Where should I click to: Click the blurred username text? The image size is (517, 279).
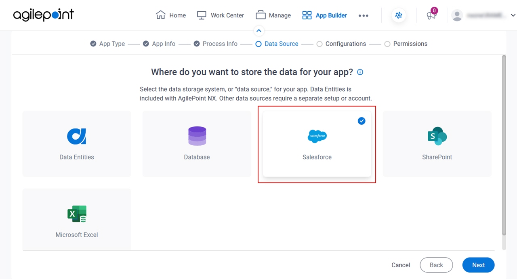pos(486,15)
